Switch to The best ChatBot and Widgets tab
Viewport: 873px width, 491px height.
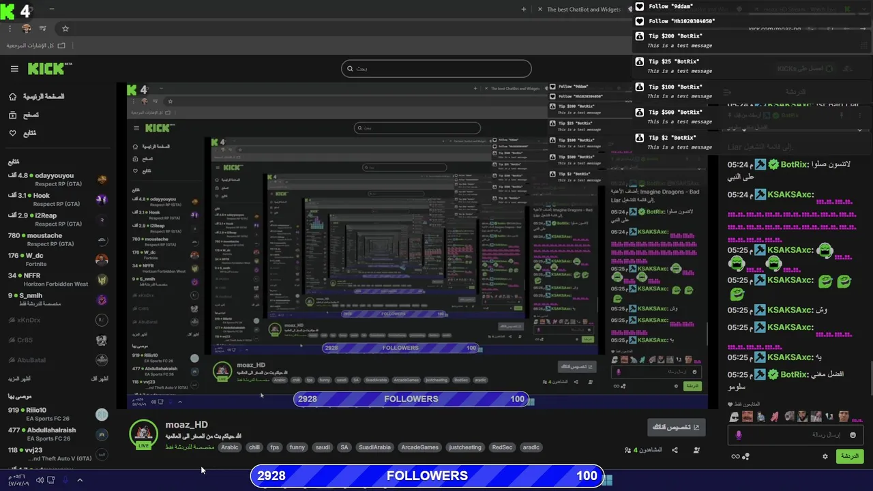[x=584, y=10]
